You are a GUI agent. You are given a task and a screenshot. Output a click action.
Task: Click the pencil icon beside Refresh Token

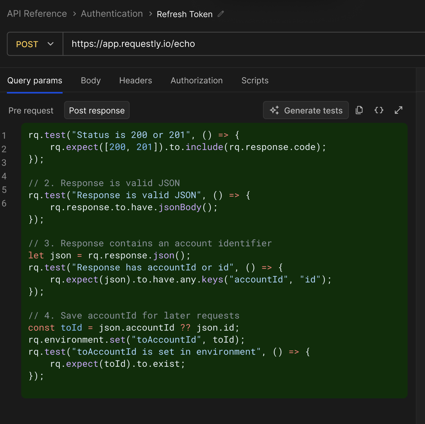[x=221, y=14]
